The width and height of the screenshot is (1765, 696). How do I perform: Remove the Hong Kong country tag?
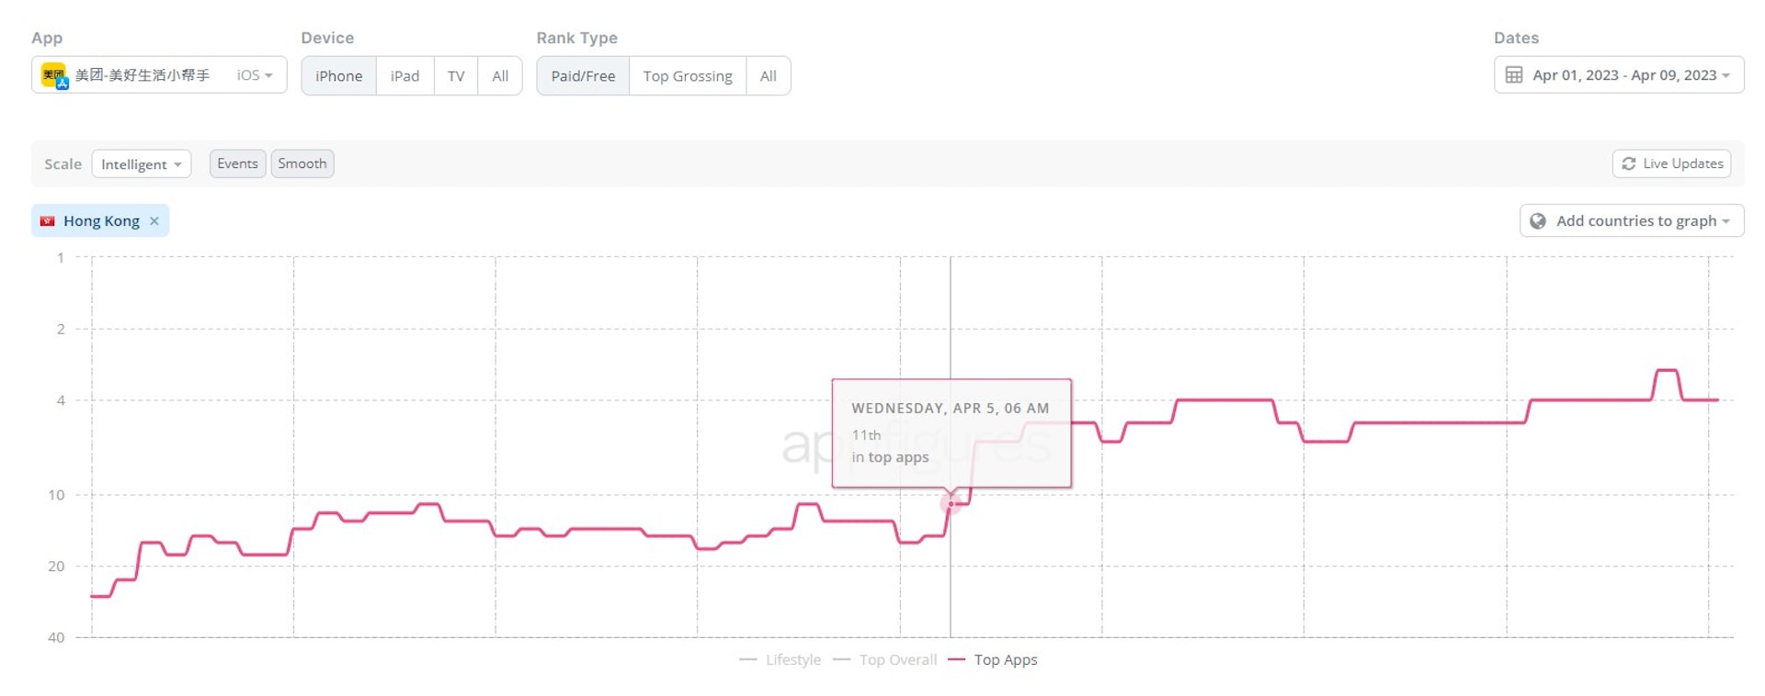point(154,221)
